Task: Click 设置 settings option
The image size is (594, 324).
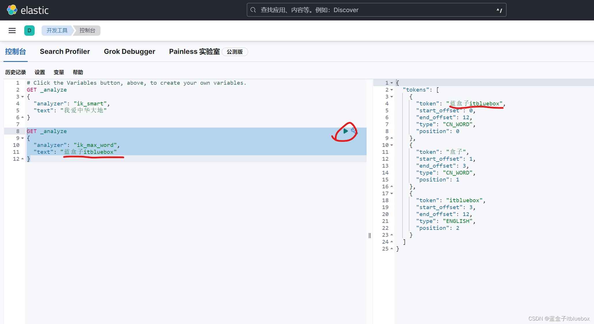Action: coord(40,72)
